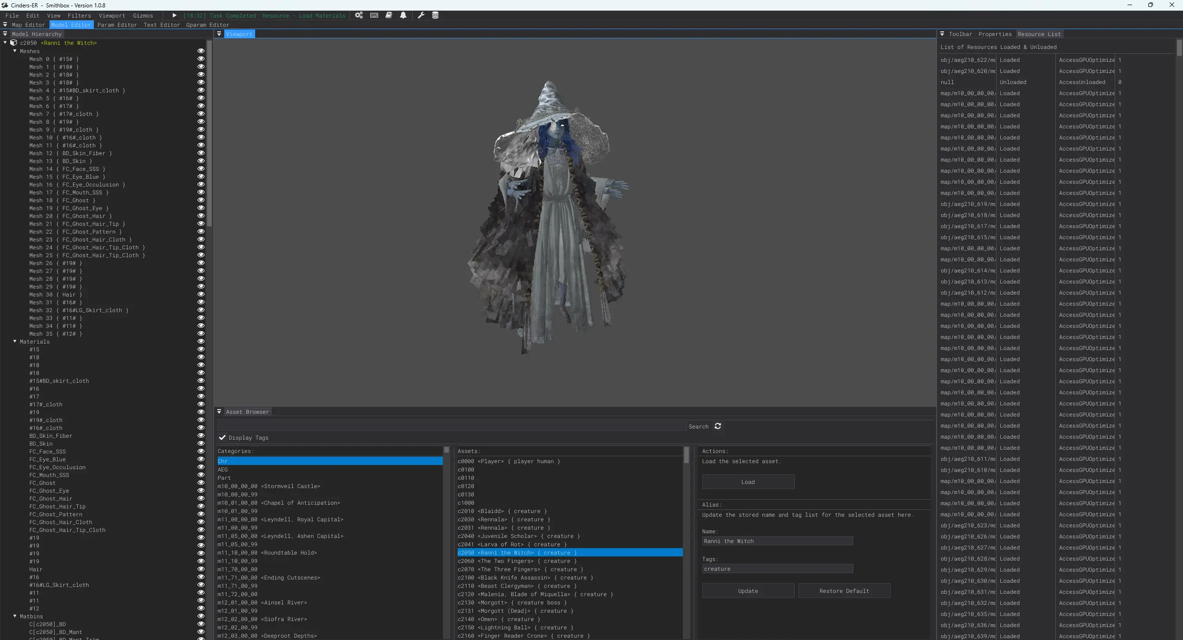Toggle eye for C[c2050]_BD matbin

[x=201, y=624]
